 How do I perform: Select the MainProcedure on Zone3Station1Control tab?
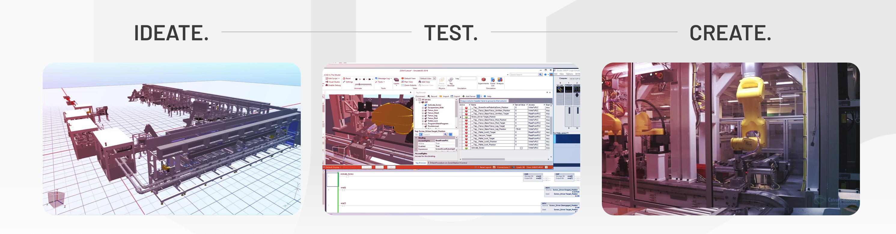pos(448,163)
